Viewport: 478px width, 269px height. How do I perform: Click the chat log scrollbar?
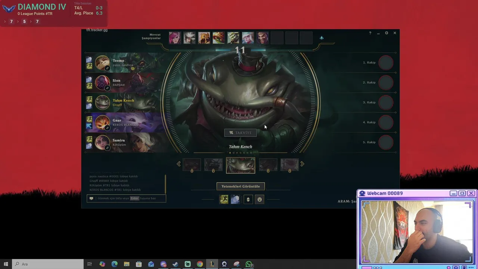tap(165, 183)
